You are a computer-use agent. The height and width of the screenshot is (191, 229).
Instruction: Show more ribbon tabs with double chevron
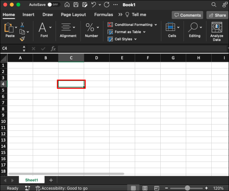point(120,15)
